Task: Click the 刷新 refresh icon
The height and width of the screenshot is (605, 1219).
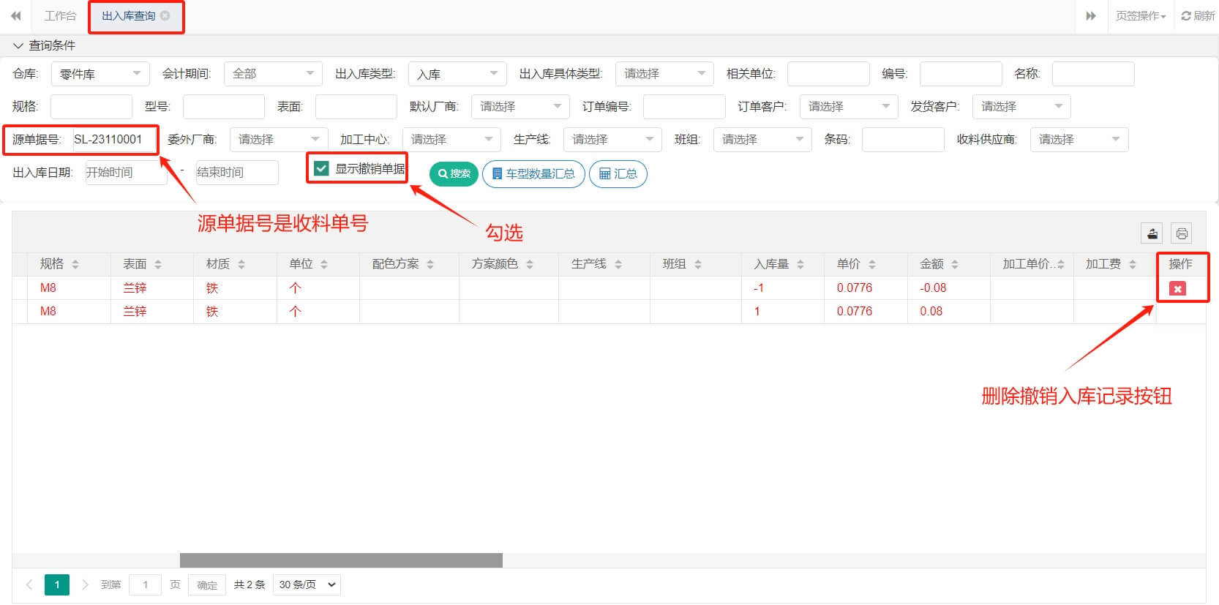Action: pyautogui.click(x=1197, y=15)
